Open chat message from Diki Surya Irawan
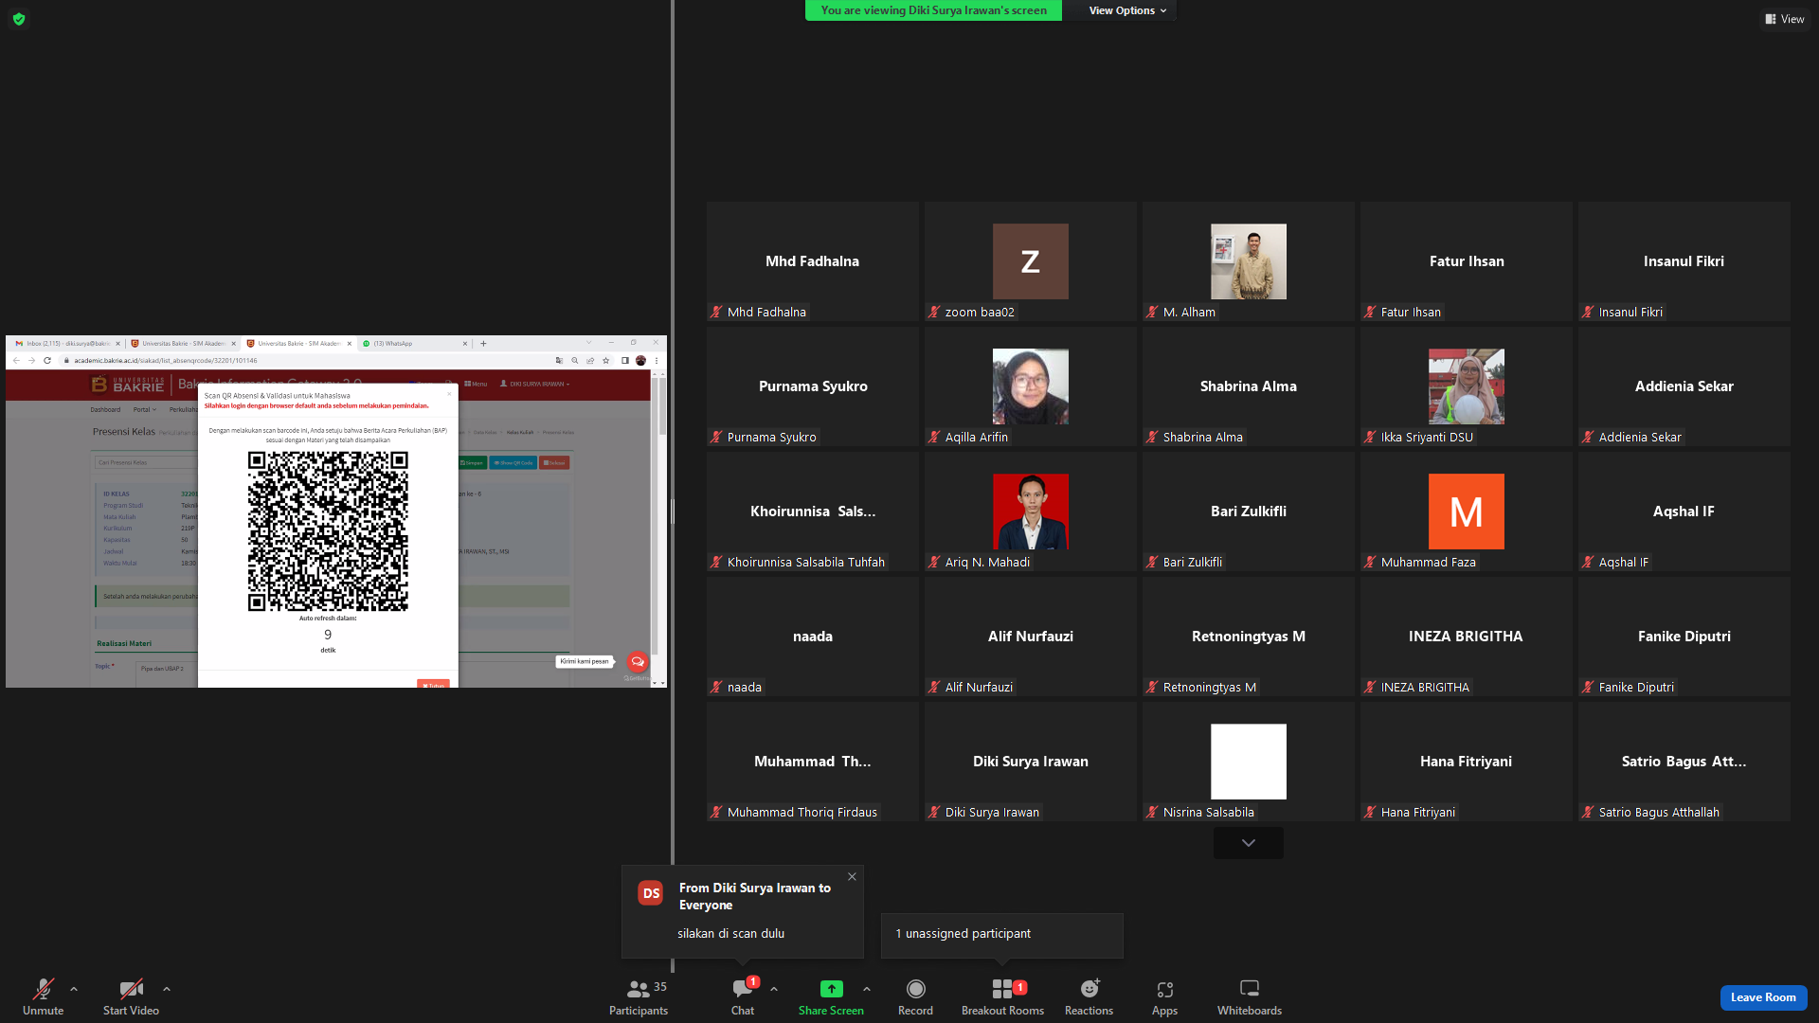 742,911
